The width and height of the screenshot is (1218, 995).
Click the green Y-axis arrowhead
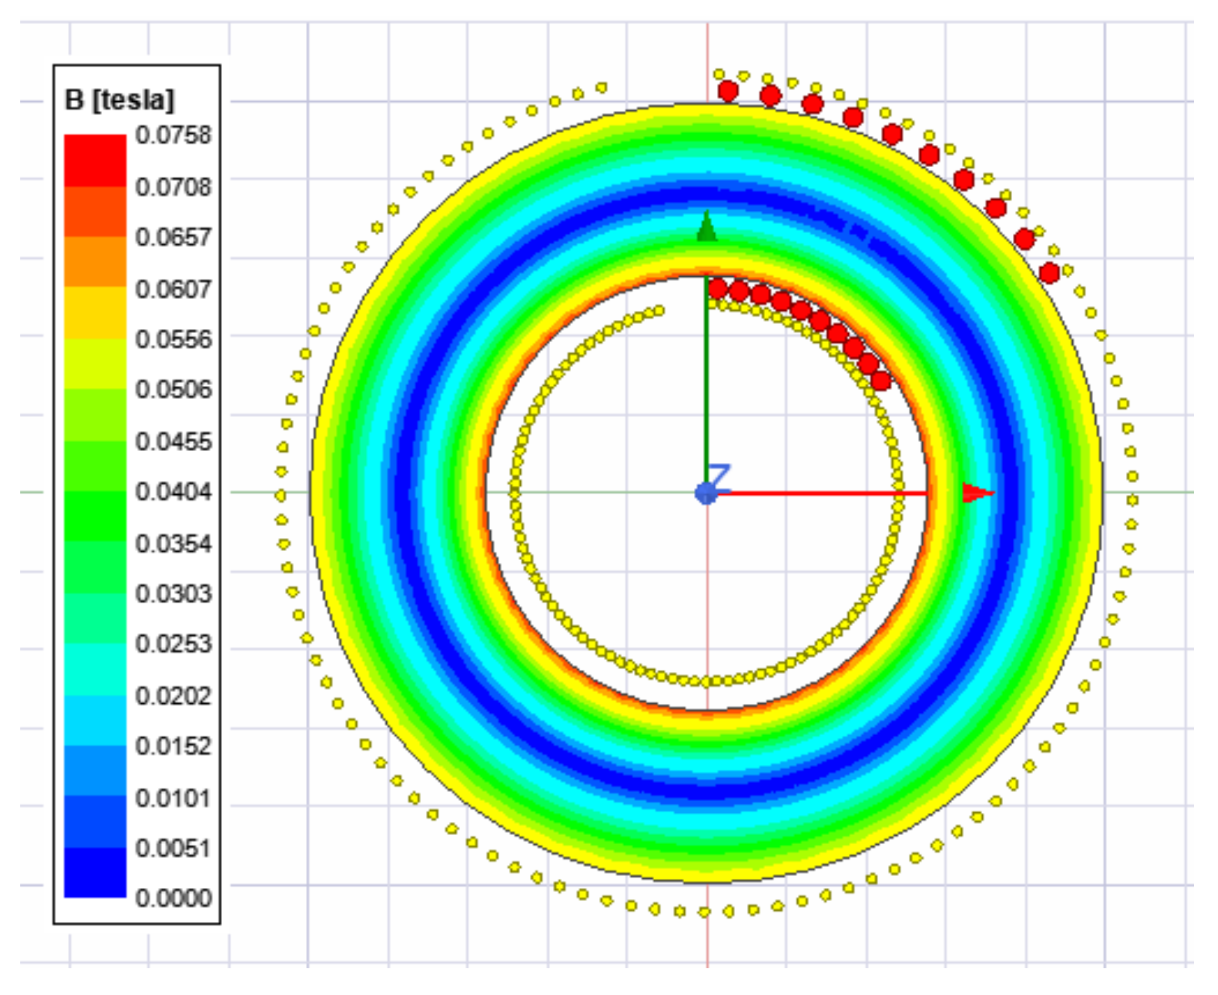(706, 228)
